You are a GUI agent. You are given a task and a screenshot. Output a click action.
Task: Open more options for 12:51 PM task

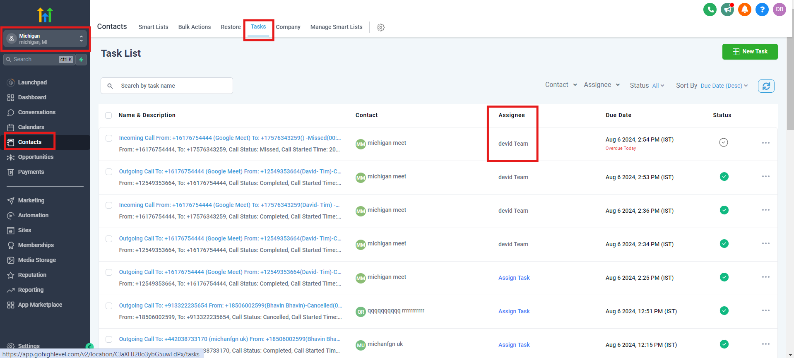click(x=766, y=310)
